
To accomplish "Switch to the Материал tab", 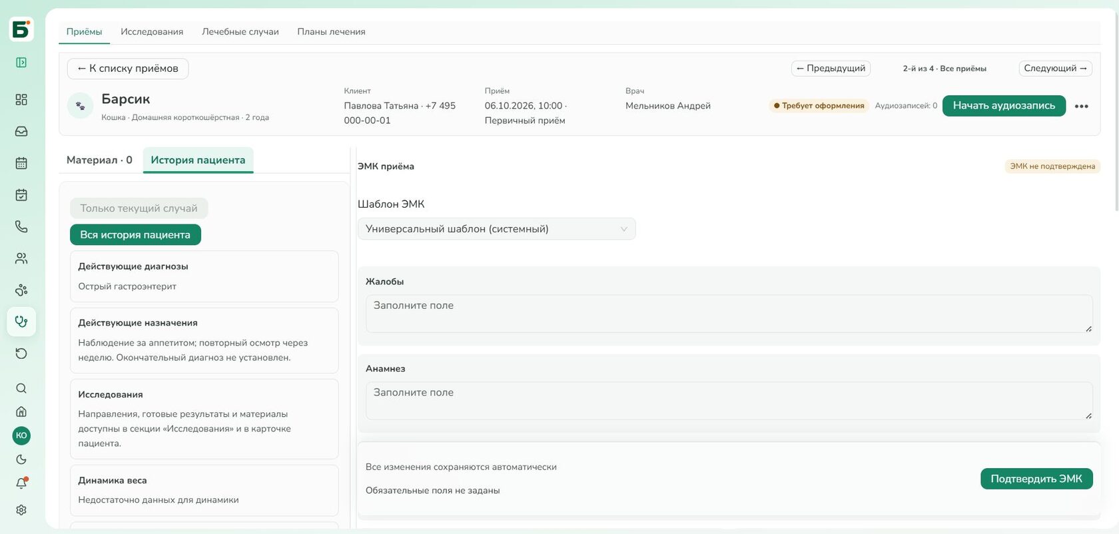I will click(99, 160).
